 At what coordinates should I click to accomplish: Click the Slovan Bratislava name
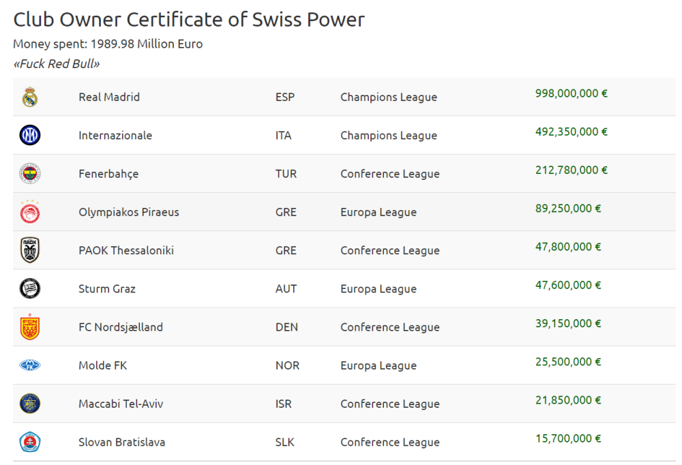(x=121, y=442)
